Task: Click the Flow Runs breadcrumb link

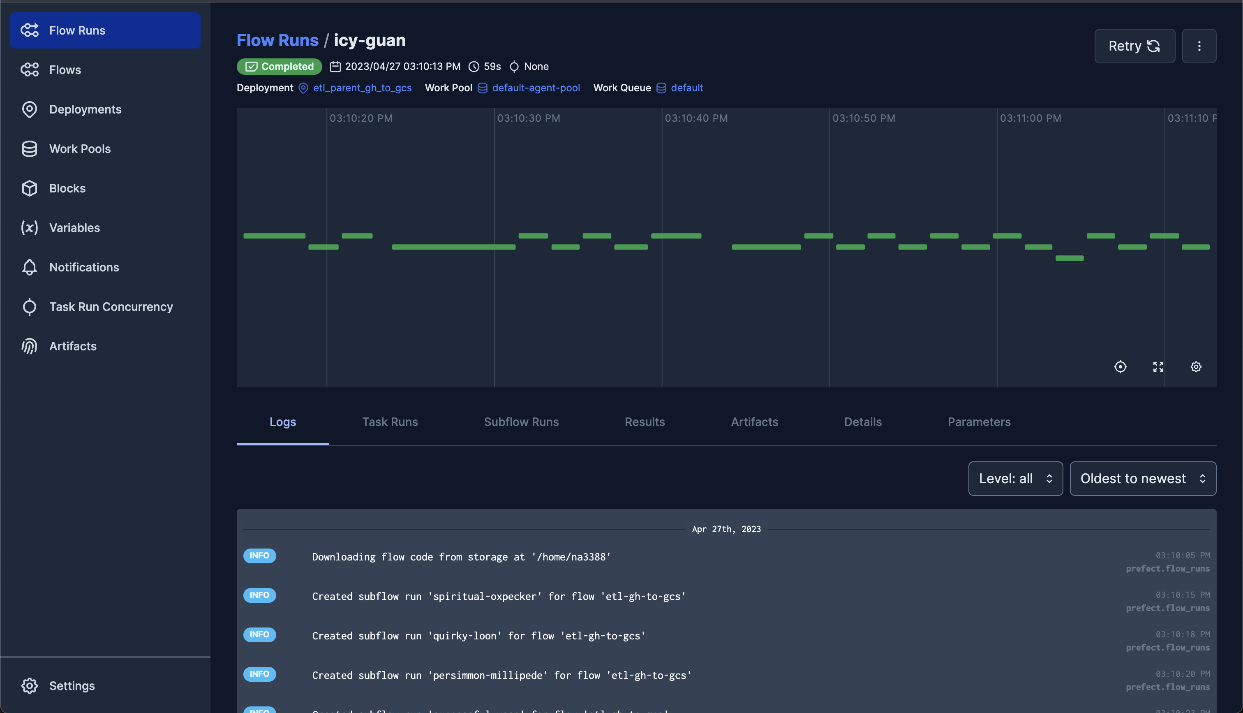Action: (277, 40)
